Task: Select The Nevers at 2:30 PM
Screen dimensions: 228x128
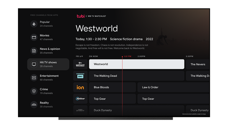Action: click(x=198, y=64)
